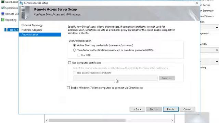The height and width of the screenshot is (123, 219).
Task: Click the 'User Authentication' group label
Action: click(80, 41)
